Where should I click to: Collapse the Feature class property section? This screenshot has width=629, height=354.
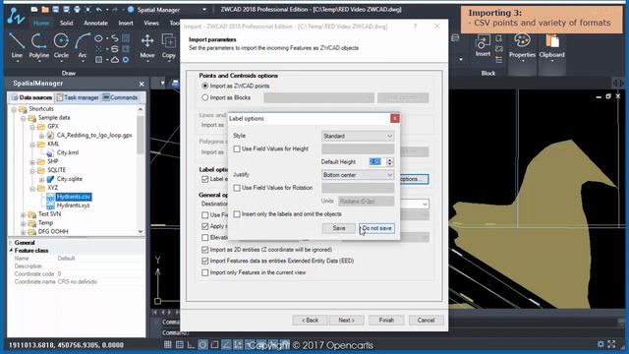[x=11, y=251]
